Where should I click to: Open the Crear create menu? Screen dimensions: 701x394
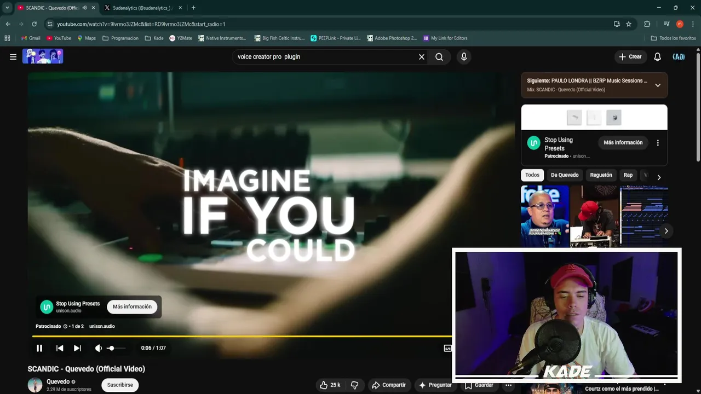coord(630,57)
